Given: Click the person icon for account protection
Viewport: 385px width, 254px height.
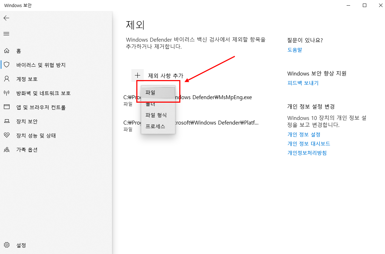Looking at the screenshot, I should click(x=7, y=79).
